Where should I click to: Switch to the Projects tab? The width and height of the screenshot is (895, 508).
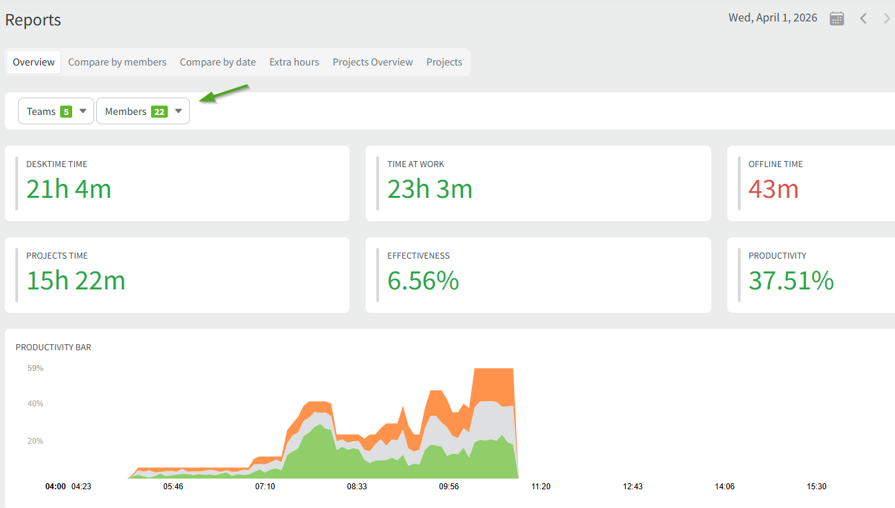pyautogui.click(x=444, y=62)
